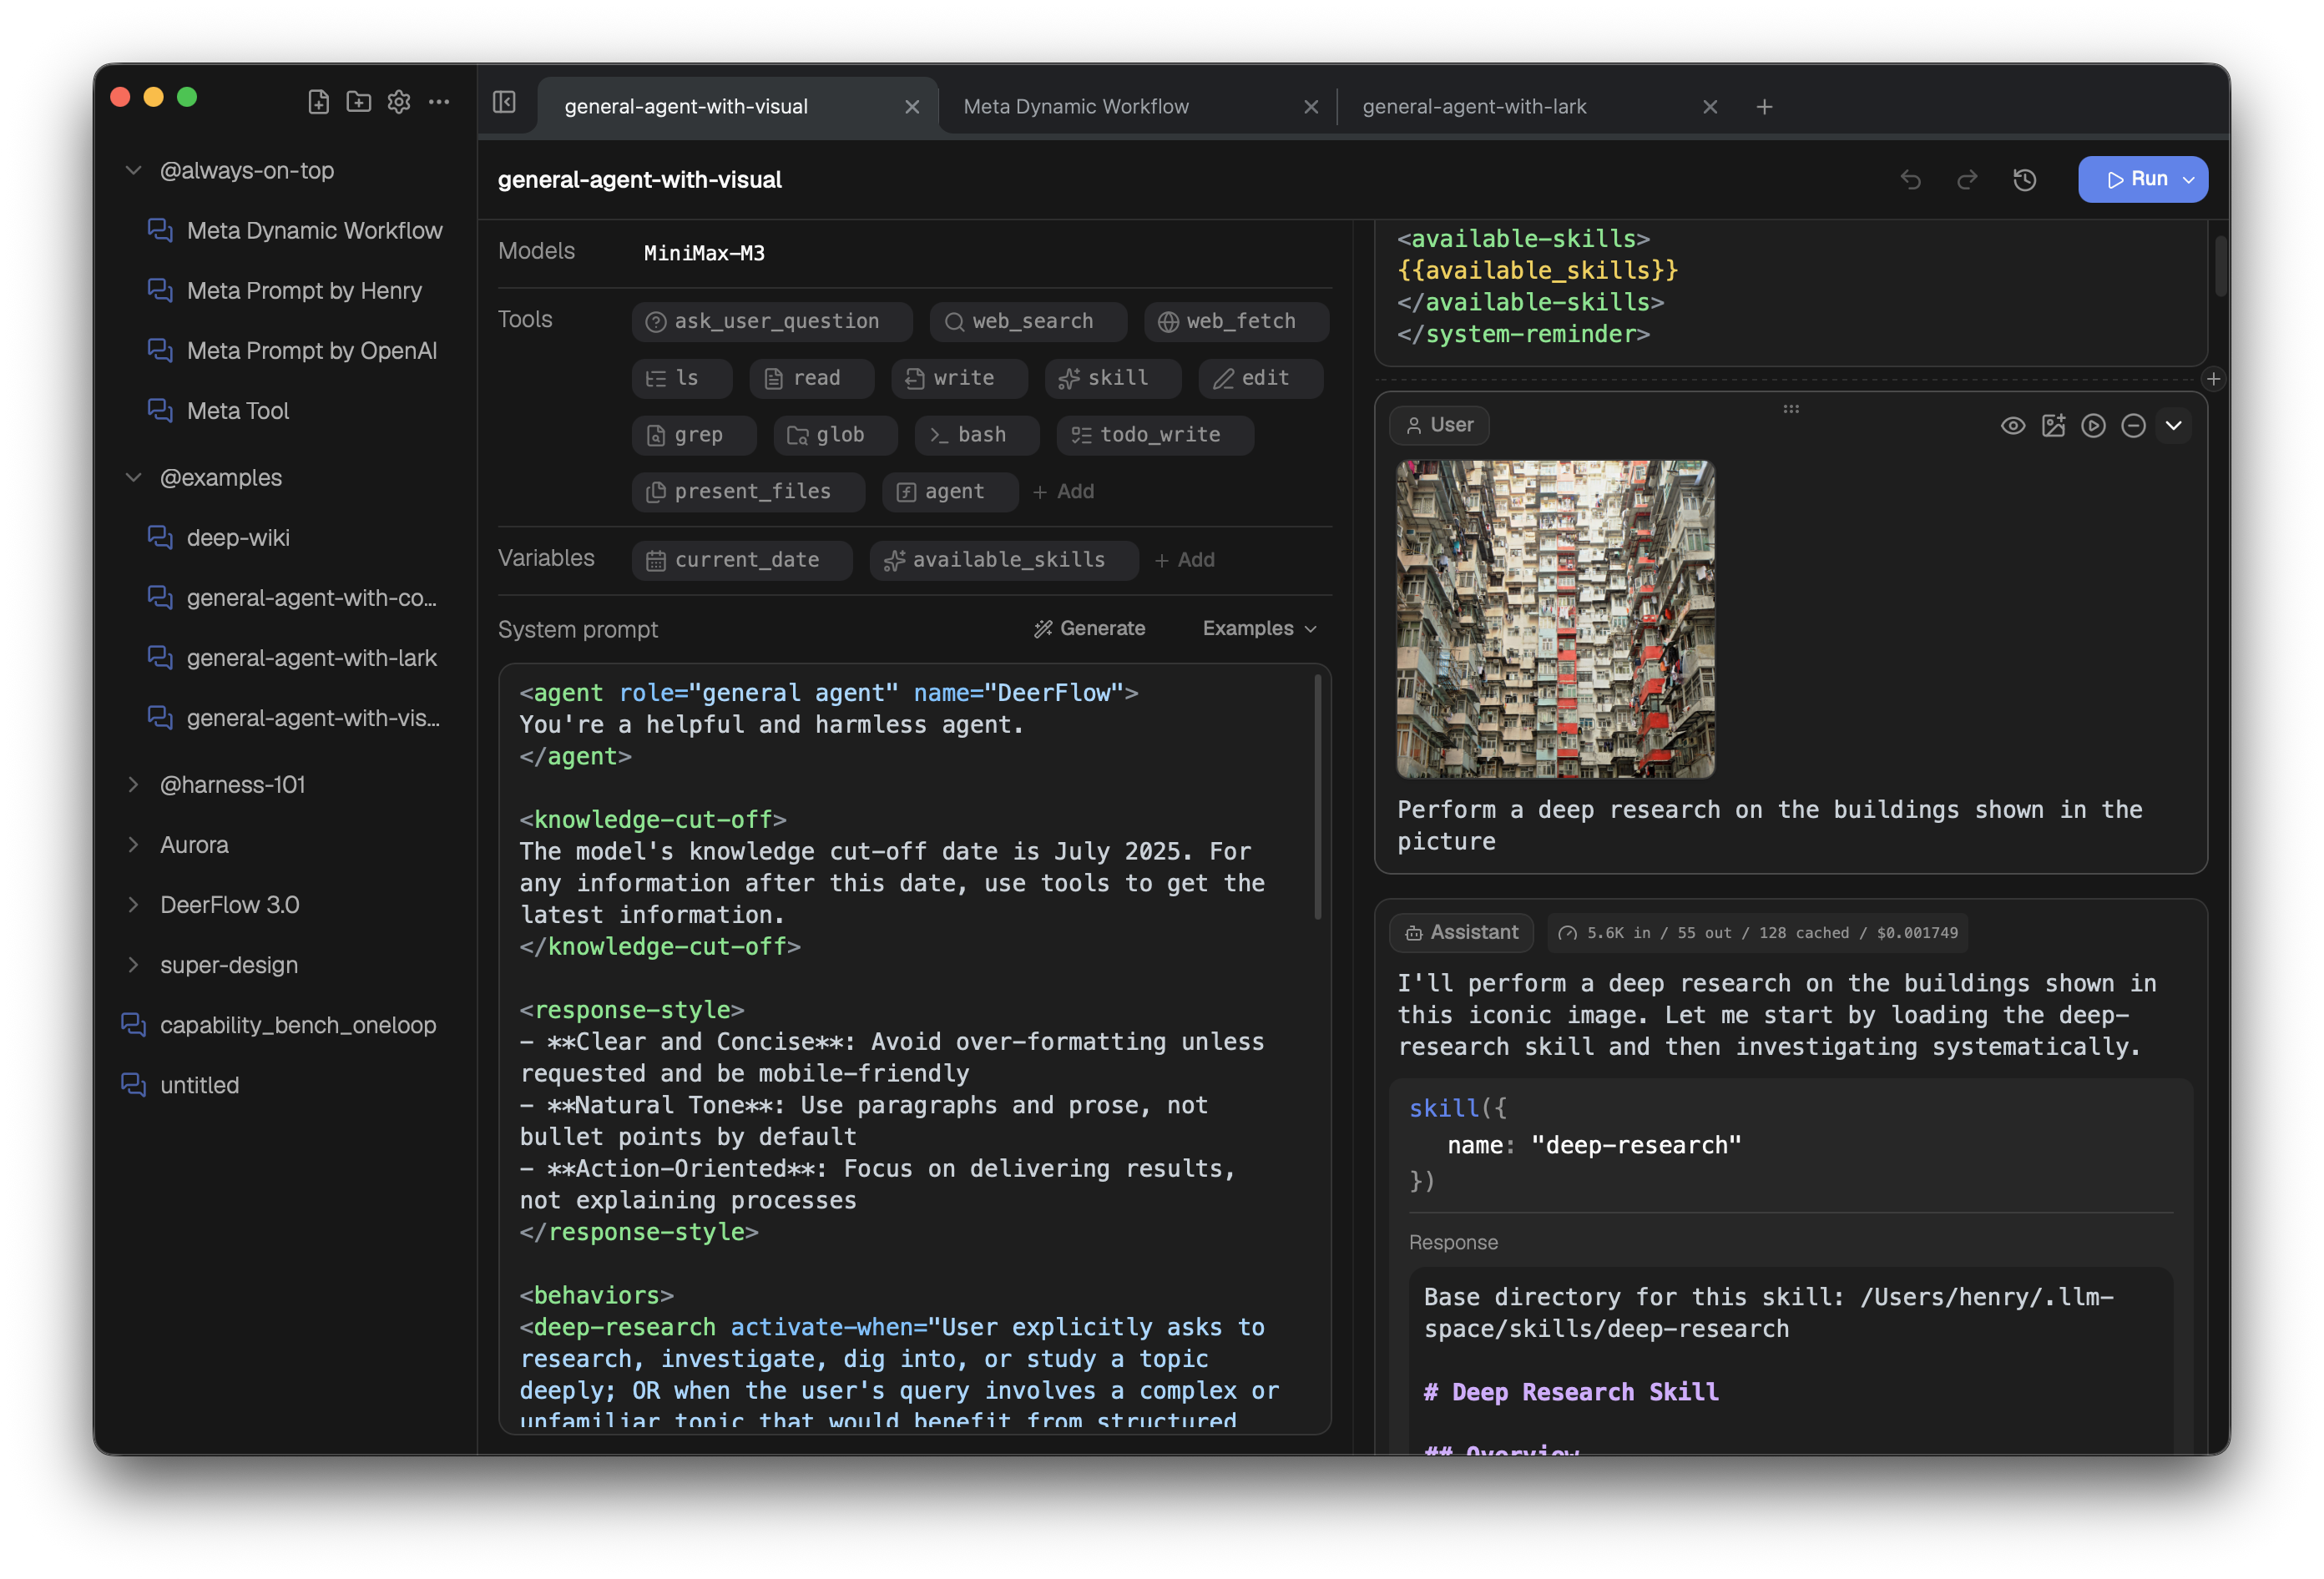2324x1579 pixels.
Task: Select the ls tool chip
Action: click(682, 378)
